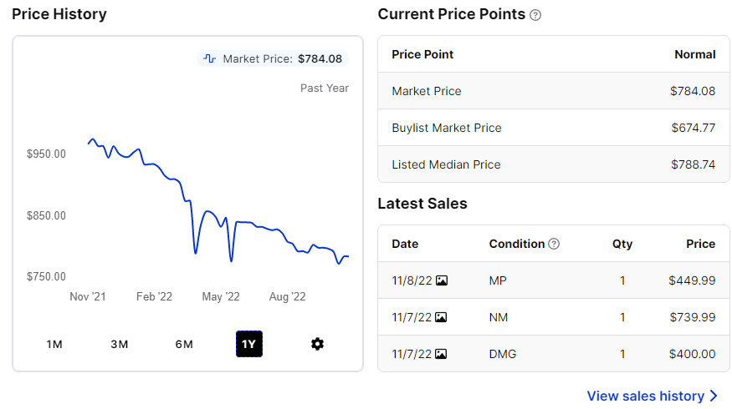
Task: Click the $449.99 sale price entry
Action: point(692,280)
